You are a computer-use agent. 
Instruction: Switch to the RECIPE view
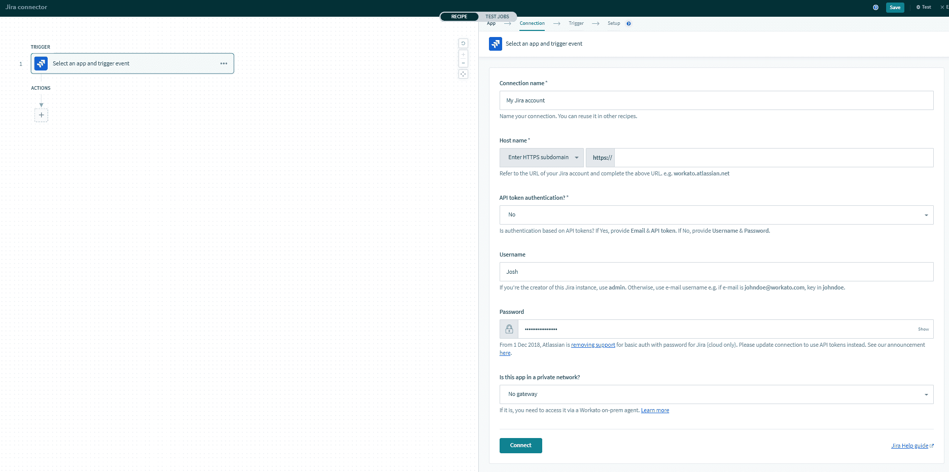click(x=459, y=17)
